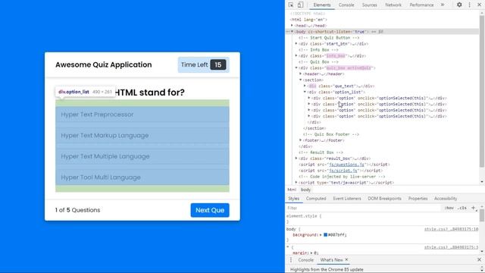The height and width of the screenshot is (273, 485).
Task: Open the #007bff background color swatch
Action: [325, 235]
